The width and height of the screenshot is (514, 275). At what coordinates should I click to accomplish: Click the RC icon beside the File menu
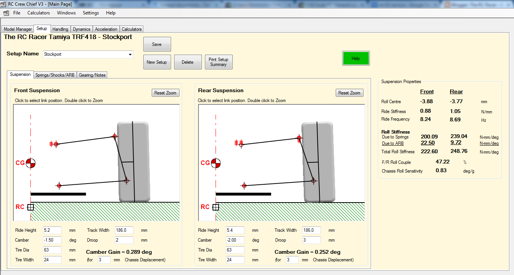[5, 13]
